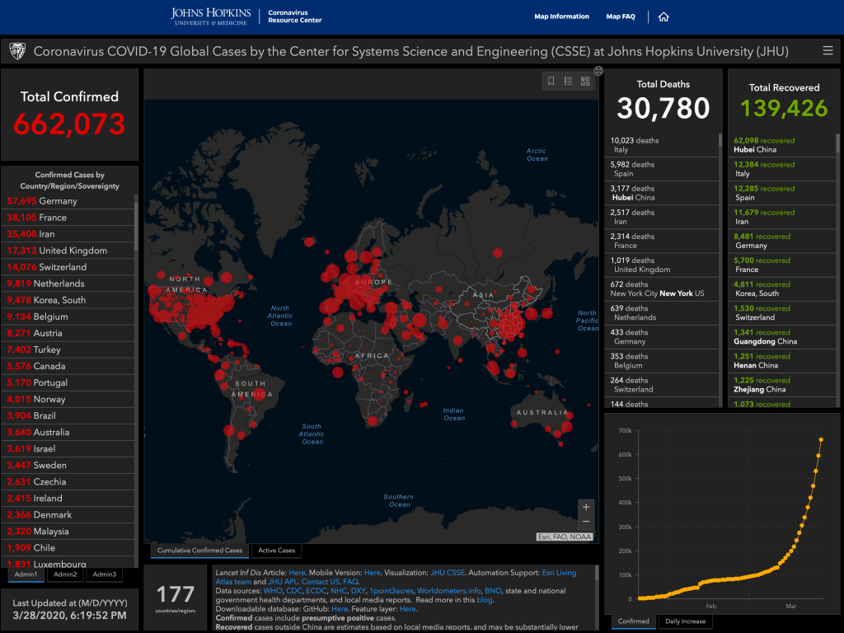Select the Daily Increase chart tab
The image size is (844, 633).
coord(685,621)
